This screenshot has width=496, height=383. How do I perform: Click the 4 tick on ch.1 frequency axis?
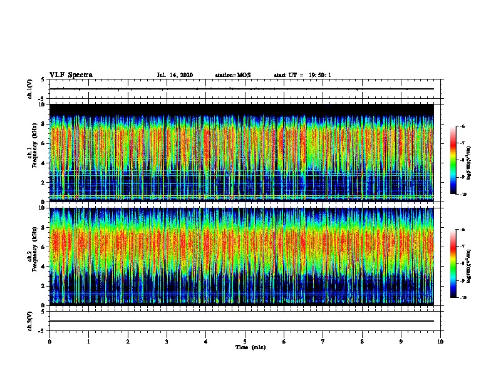pyautogui.click(x=44, y=163)
